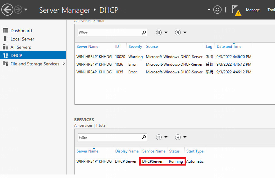The image size is (275, 178).
Task: Open the dropdown arrow left of refresh
Action: 209,10
